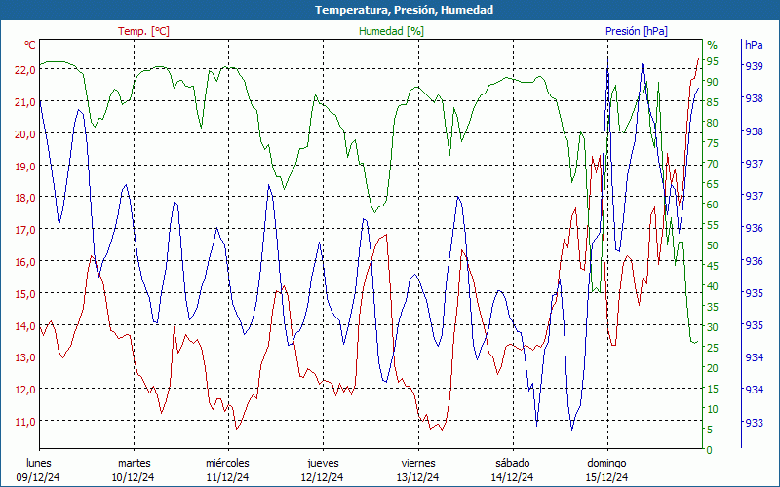Click the '40' humidity axis value

pos(713,286)
